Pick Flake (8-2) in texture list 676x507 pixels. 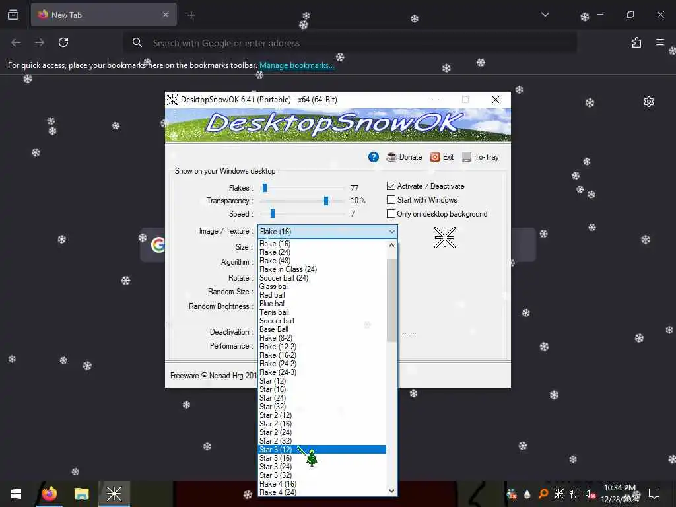coord(322,338)
